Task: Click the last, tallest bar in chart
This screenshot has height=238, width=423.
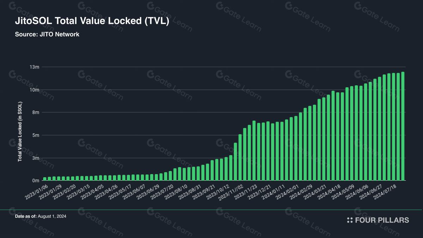Action: [403, 126]
